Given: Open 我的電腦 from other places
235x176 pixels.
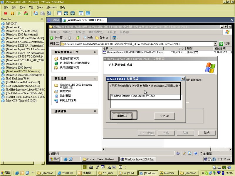Looking at the screenshot, I should [x=65, y=96].
